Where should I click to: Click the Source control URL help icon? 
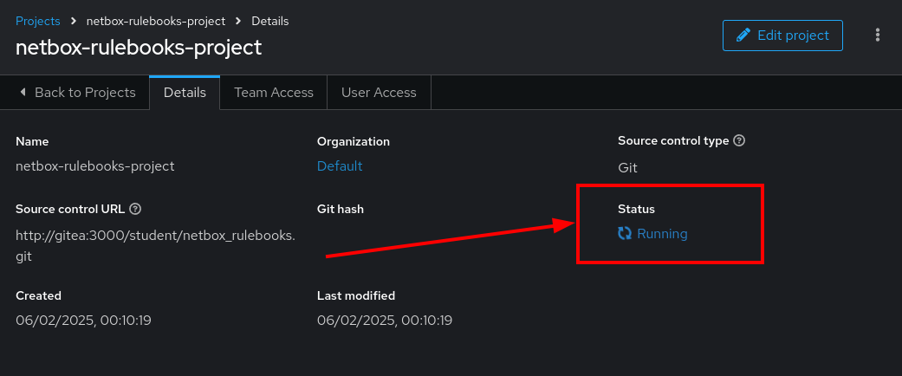[135, 210]
